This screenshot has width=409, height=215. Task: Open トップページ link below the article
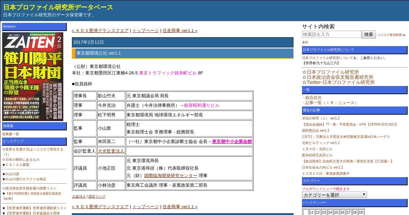[146, 206]
